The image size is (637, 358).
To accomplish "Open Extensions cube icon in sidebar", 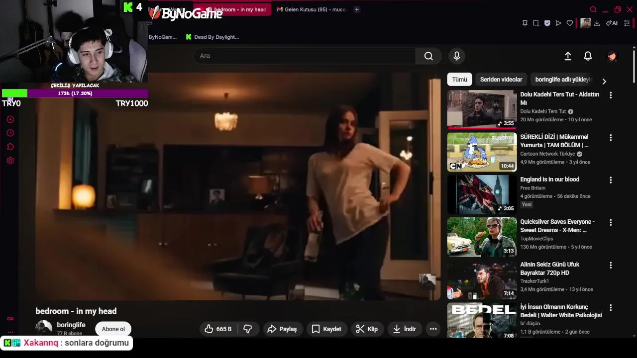I will (10, 147).
